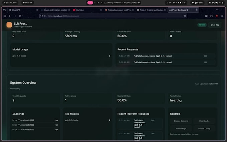Open the extensions icon in toolbar
The height and width of the screenshot is (142, 227).
[212, 16]
